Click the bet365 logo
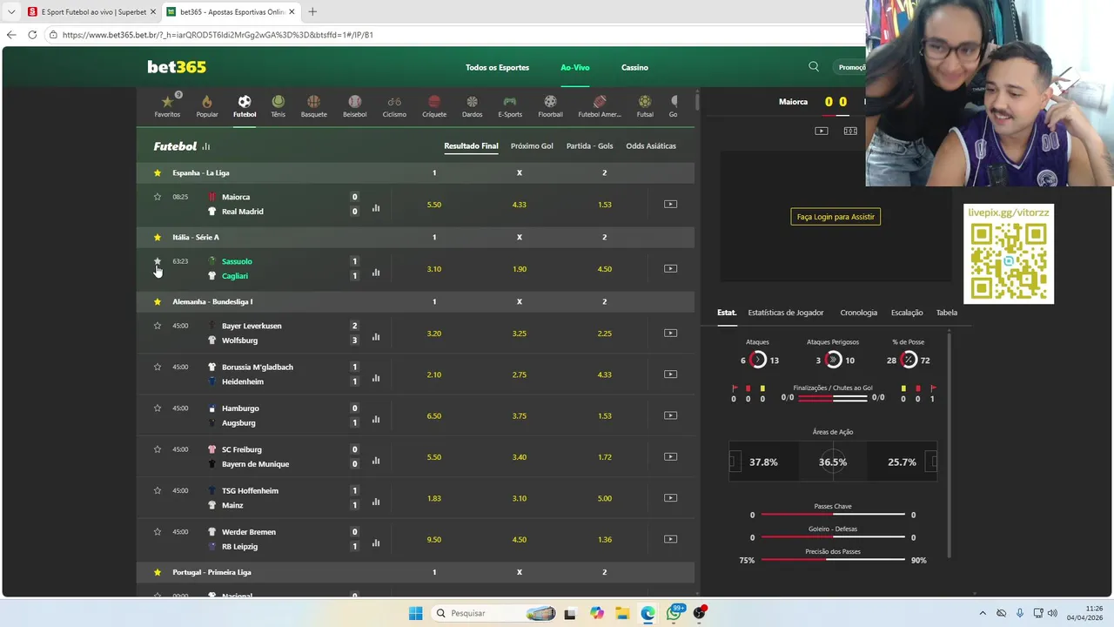The width and height of the screenshot is (1114, 627). click(177, 67)
